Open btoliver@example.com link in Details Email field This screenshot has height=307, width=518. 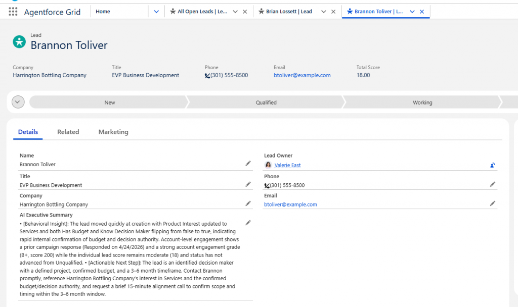click(290, 204)
